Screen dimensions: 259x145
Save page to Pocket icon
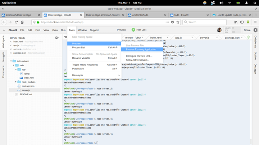(x=172, y=22)
